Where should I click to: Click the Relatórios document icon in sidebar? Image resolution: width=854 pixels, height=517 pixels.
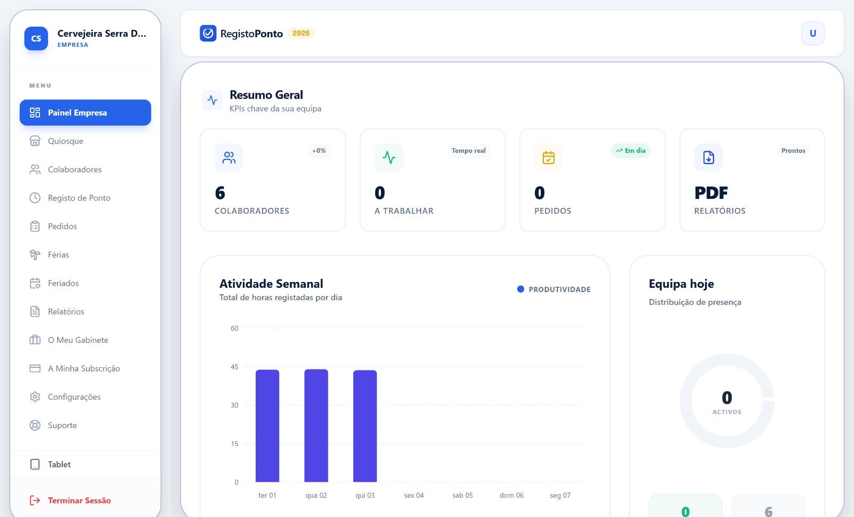tap(35, 311)
